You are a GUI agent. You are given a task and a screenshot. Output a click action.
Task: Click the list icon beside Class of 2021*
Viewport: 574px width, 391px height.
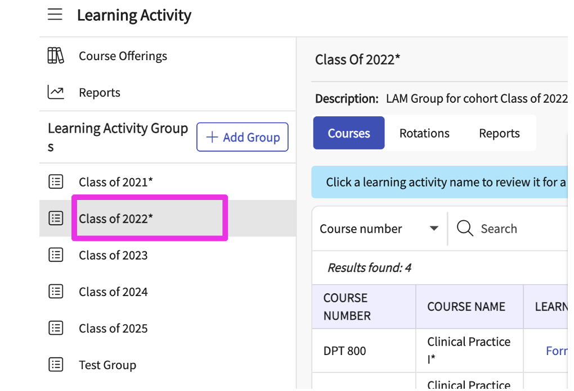click(x=56, y=181)
